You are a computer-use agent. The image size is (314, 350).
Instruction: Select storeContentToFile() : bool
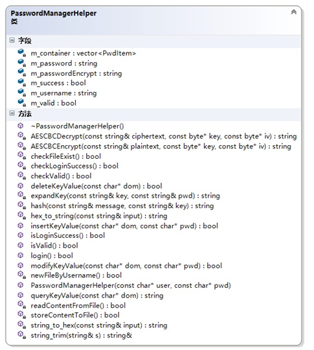(75, 315)
